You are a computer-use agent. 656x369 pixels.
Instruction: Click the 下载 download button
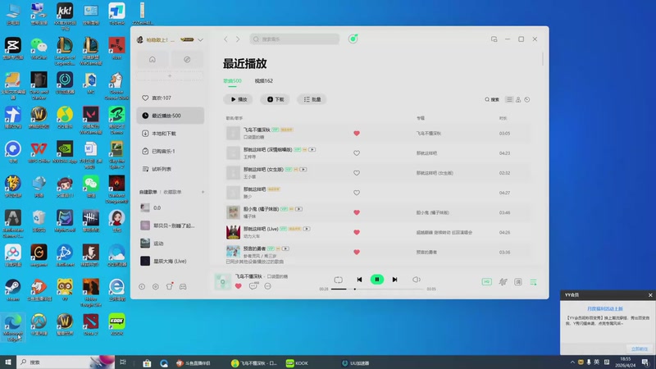click(x=276, y=99)
